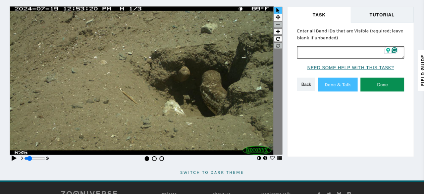
Task: Rotate the subject image
Action: click(x=278, y=39)
